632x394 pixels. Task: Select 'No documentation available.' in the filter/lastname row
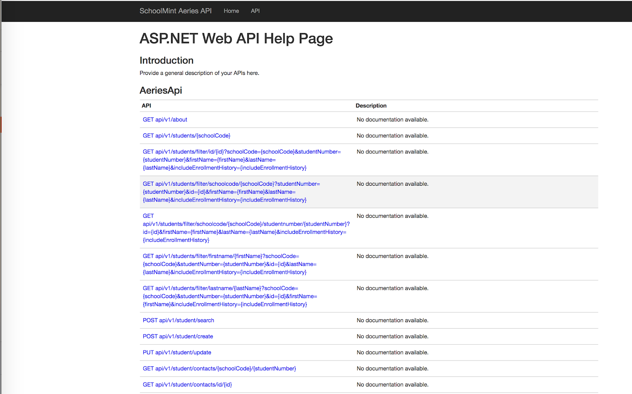pyautogui.click(x=393, y=288)
